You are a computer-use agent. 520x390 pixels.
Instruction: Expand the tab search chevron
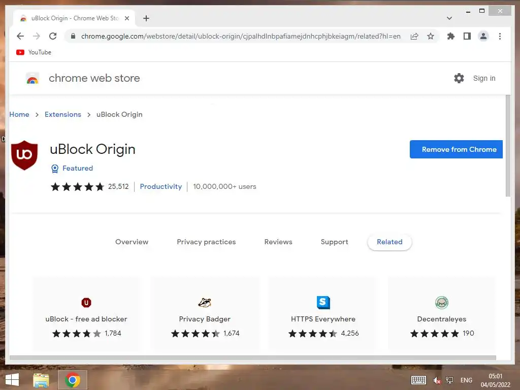(449, 18)
